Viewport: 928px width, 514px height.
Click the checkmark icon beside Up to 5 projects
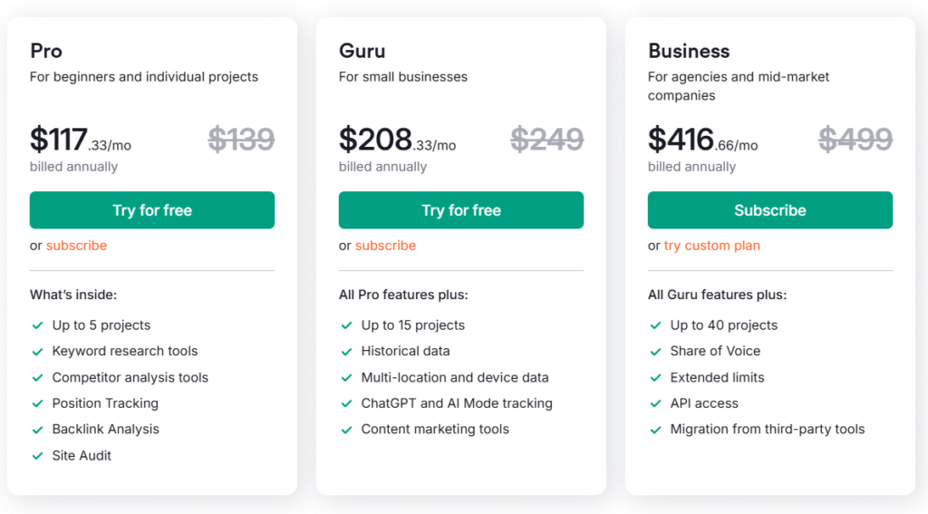[x=37, y=325]
